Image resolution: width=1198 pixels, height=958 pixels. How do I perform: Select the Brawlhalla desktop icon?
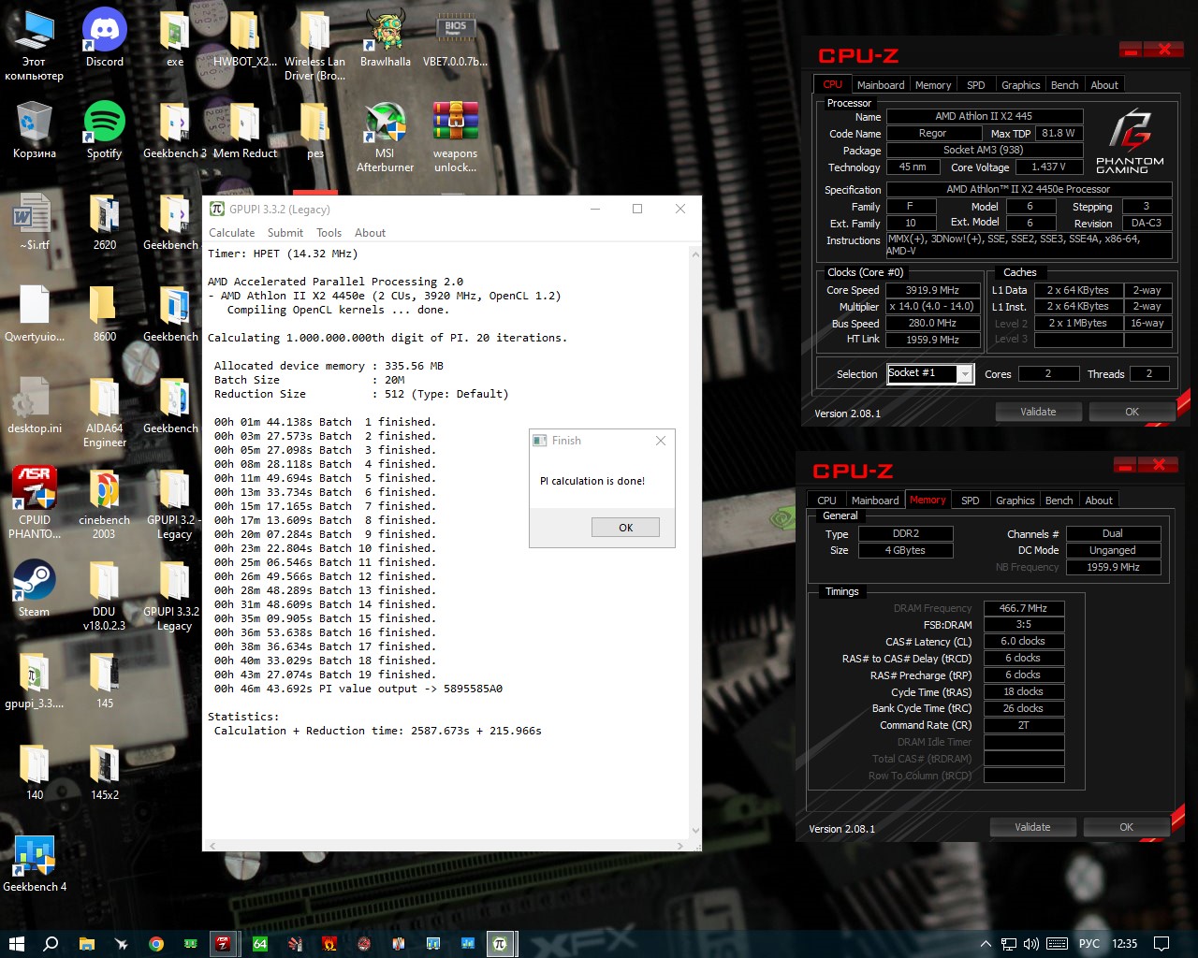point(386,37)
